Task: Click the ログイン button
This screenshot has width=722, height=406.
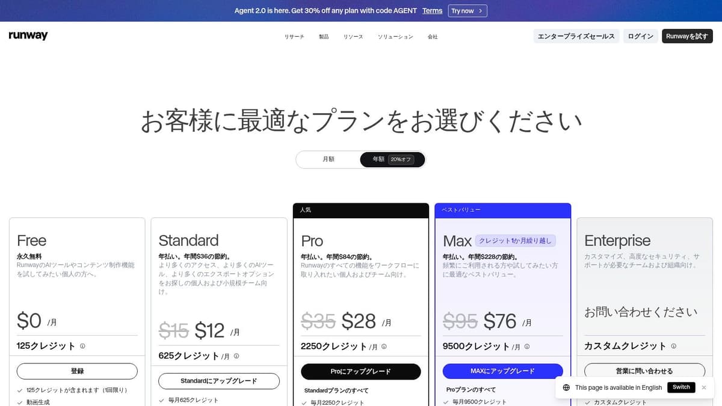Action: 641,36
